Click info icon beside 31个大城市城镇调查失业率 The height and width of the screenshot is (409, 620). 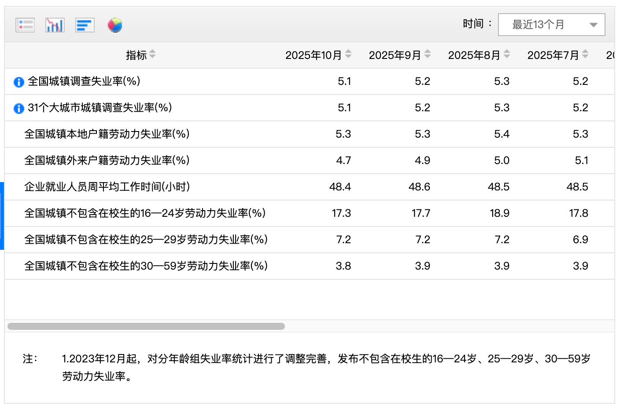[19, 108]
